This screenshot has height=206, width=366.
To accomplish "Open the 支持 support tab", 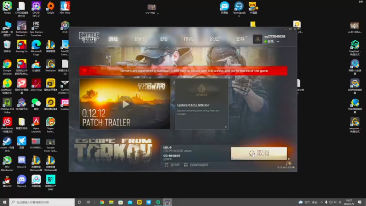I will 240,39.
